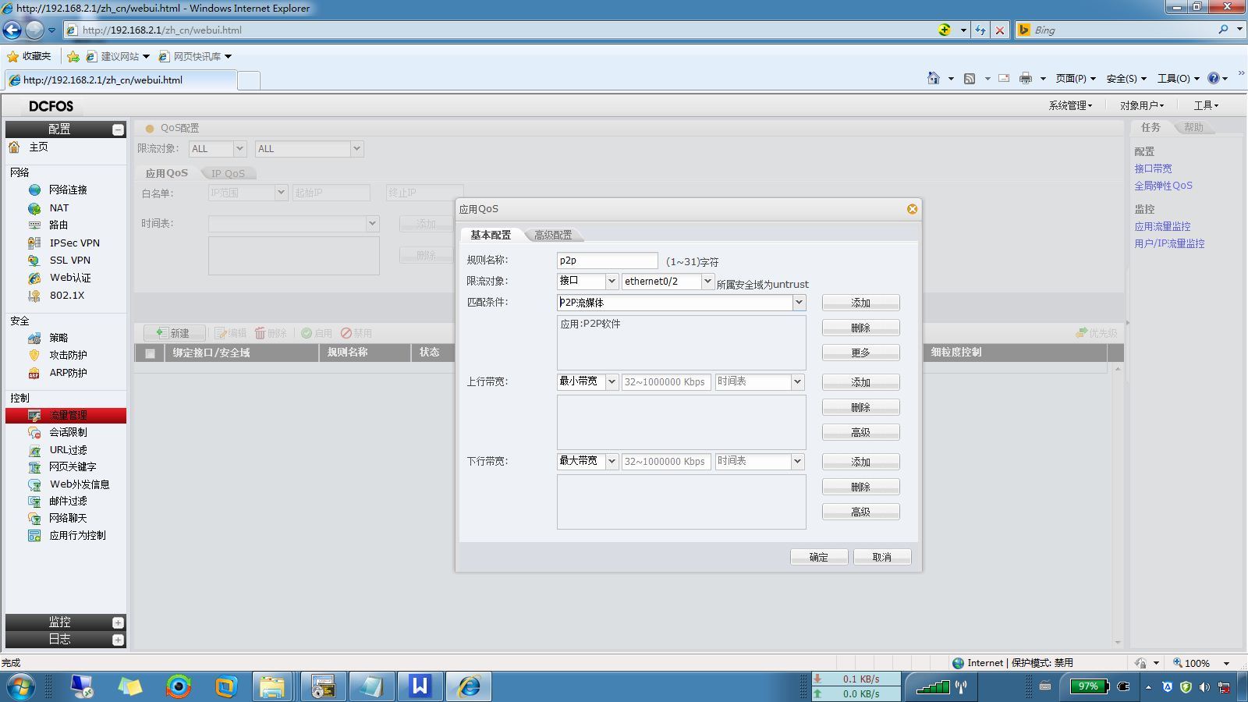Close the 应用QoS dialog with orange X
This screenshot has width=1248, height=702.
tap(912, 209)
